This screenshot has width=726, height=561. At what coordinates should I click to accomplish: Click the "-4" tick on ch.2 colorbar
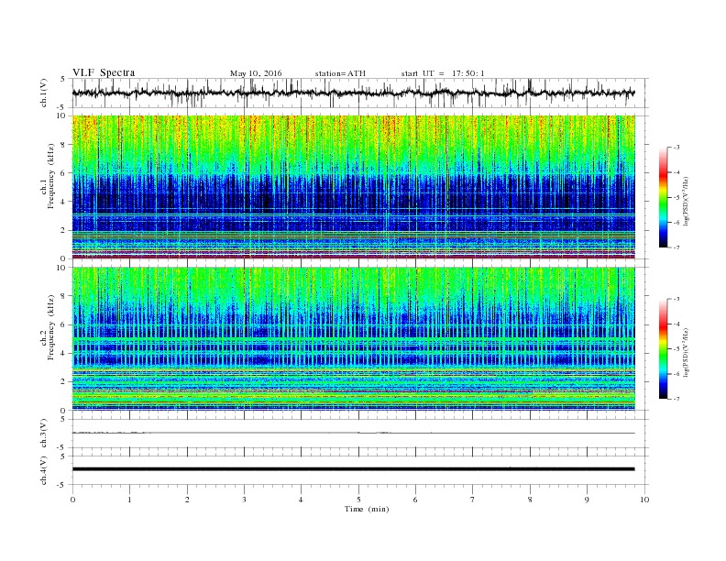click(x=676, y=324)
